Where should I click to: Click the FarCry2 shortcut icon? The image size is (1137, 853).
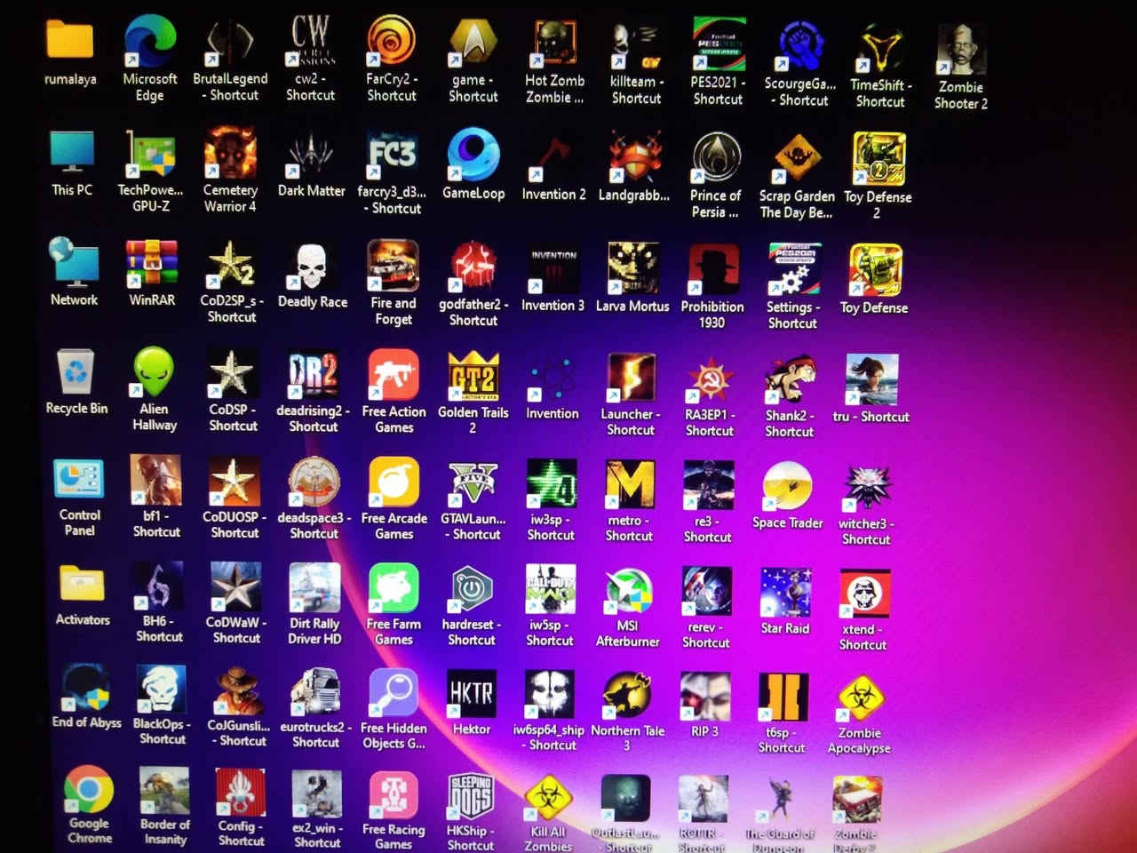(x=392, y=42)
